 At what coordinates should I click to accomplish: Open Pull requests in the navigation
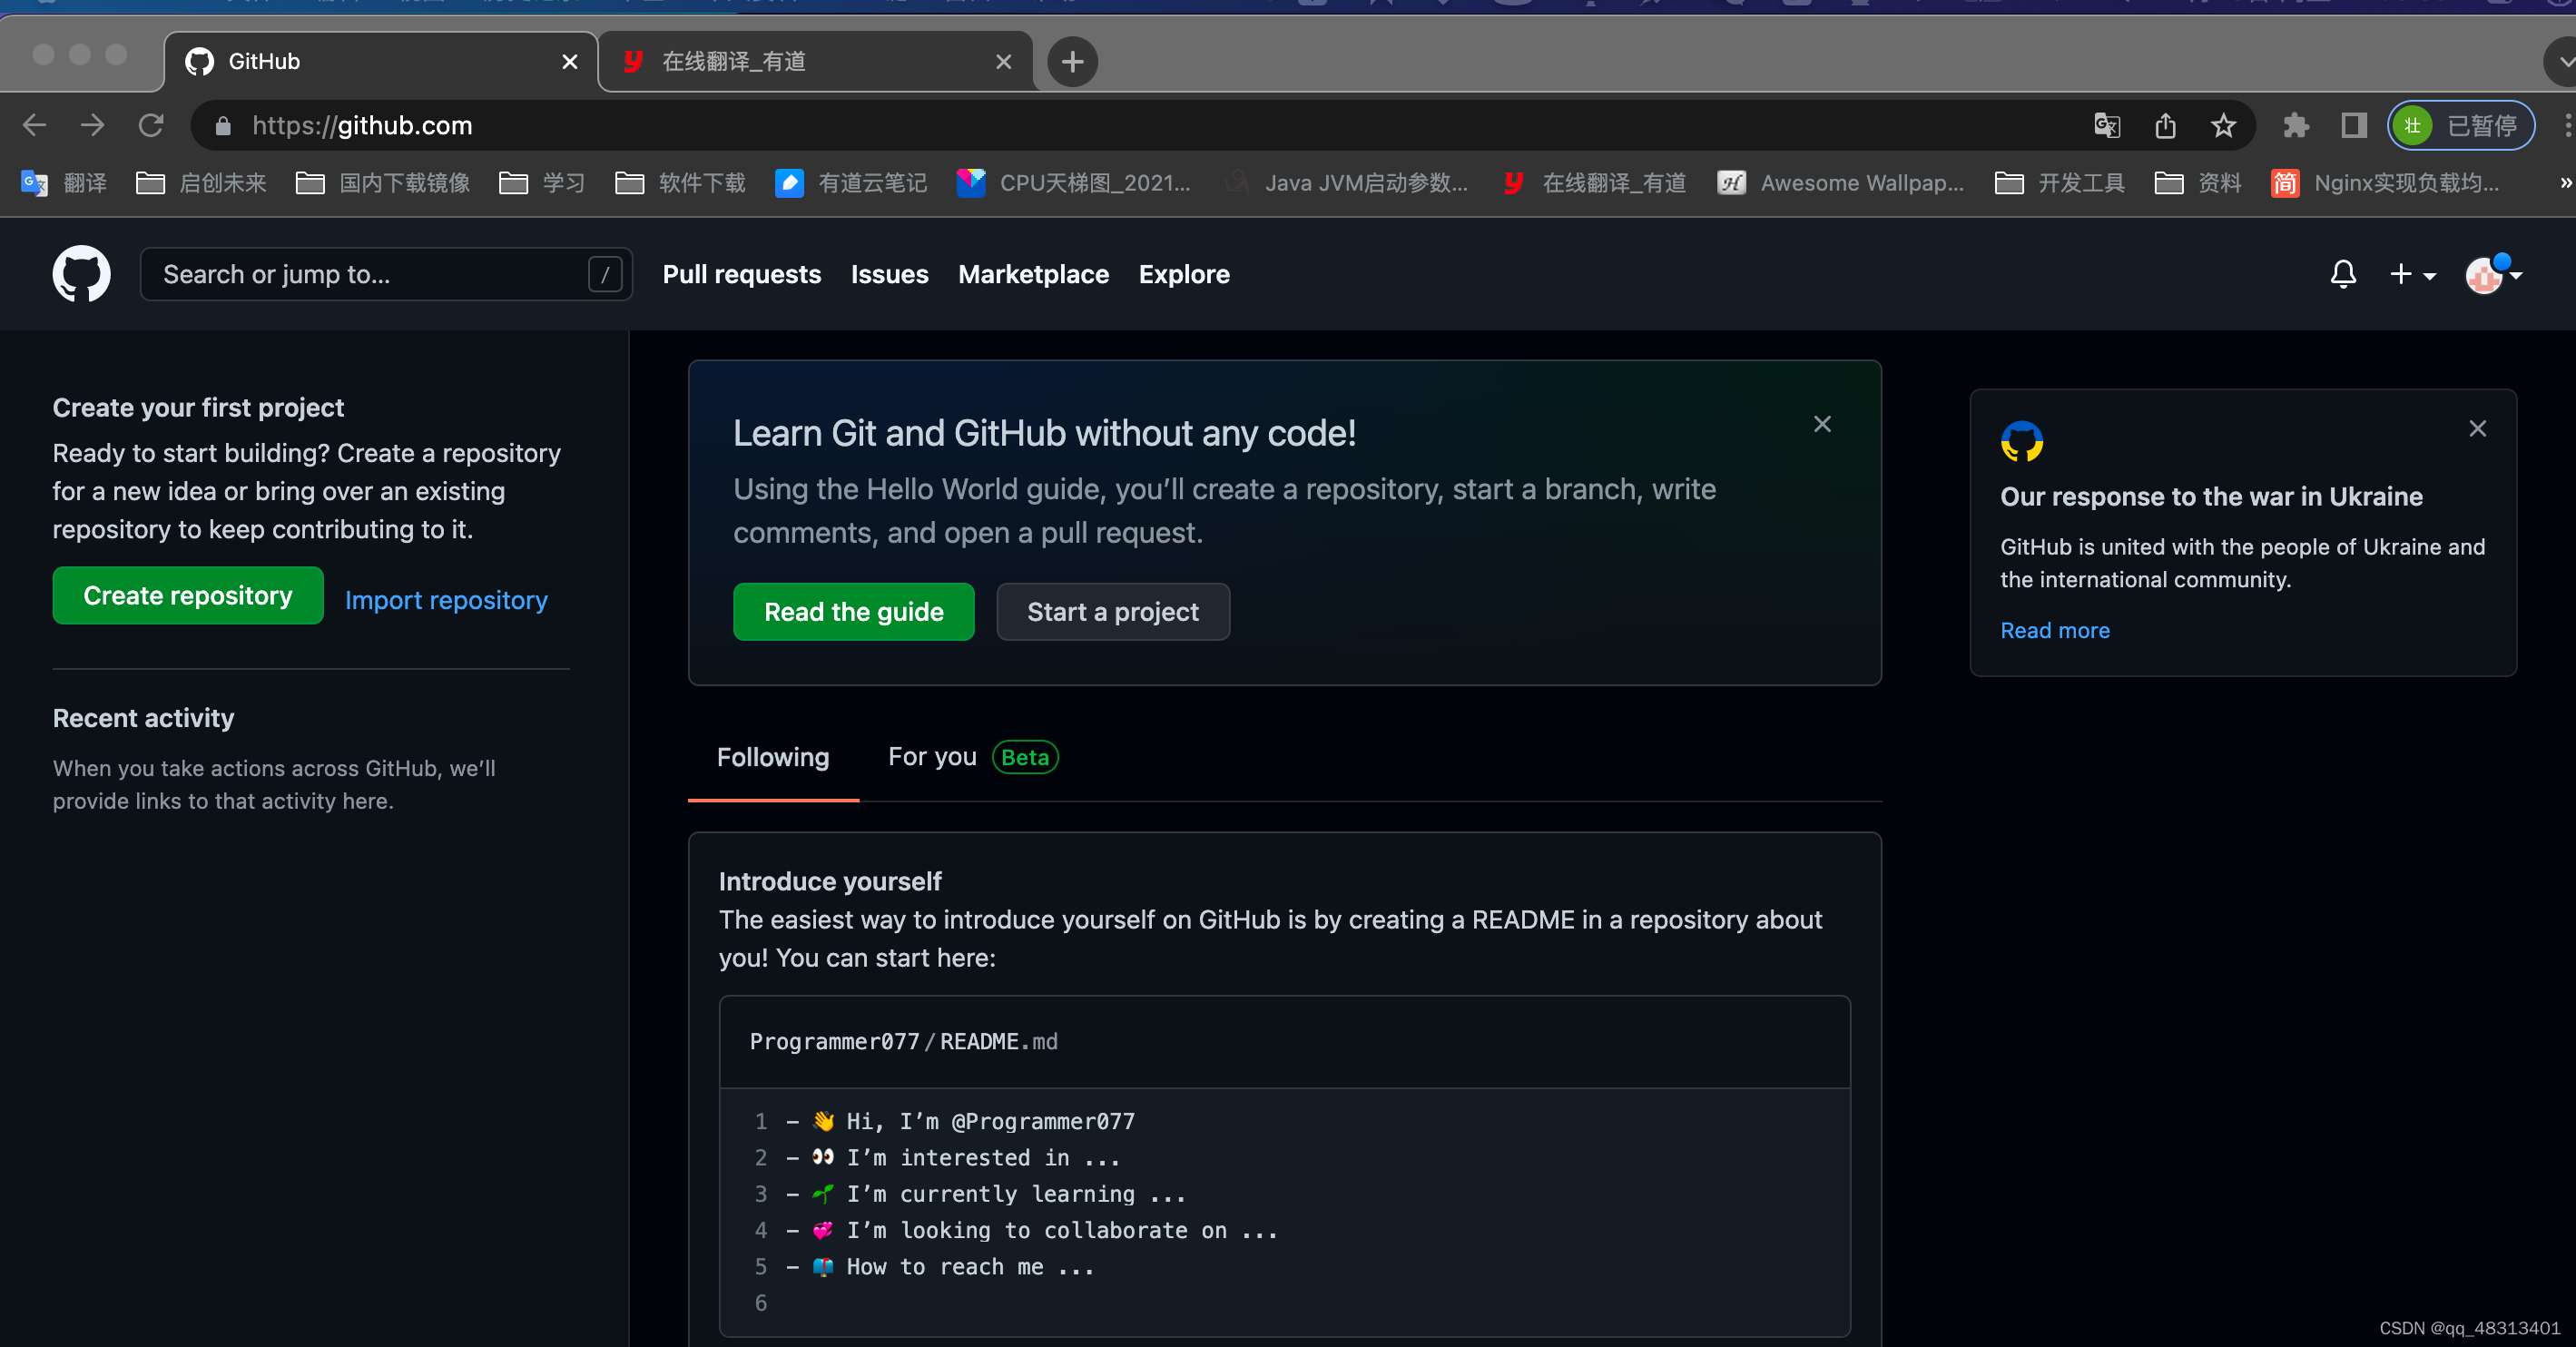tap(741, 274)
